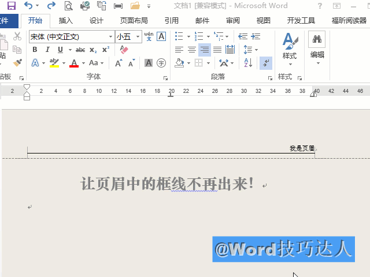Toggle show paragraph marks

click(x=266, y=63)
